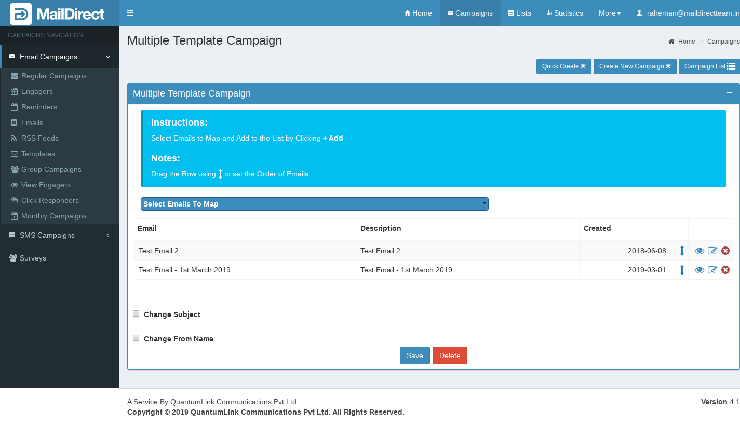Preview Test Email - 1st March 2019
This screenshot has width=740, height=425.
point(699,270)
